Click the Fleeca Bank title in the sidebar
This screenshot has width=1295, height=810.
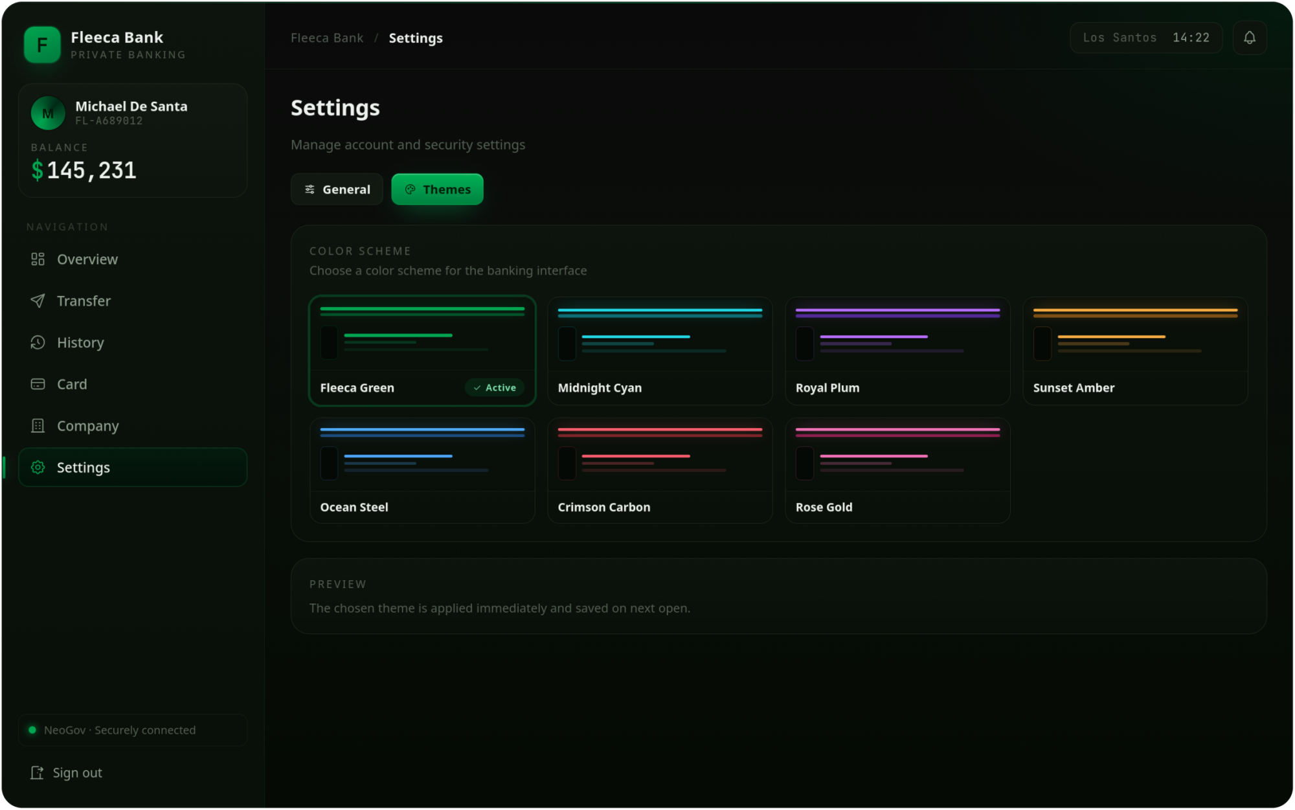[x=117, y=37]
